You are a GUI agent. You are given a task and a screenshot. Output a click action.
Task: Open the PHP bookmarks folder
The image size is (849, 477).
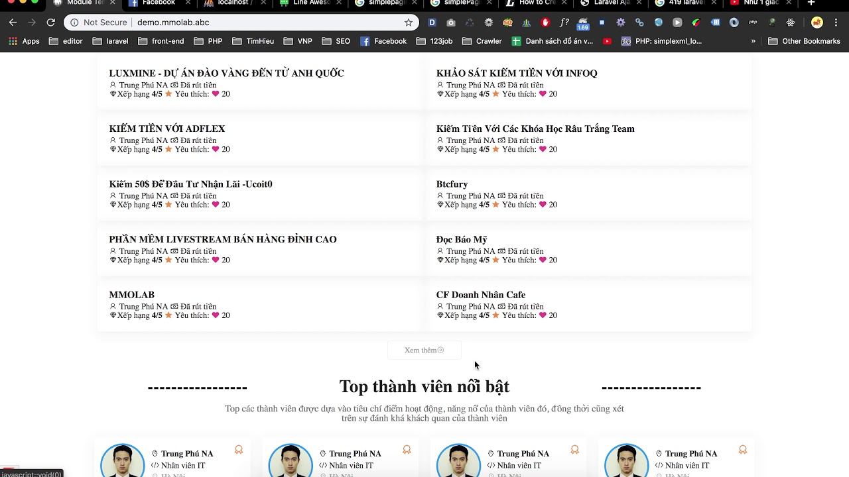coord(208,41)
